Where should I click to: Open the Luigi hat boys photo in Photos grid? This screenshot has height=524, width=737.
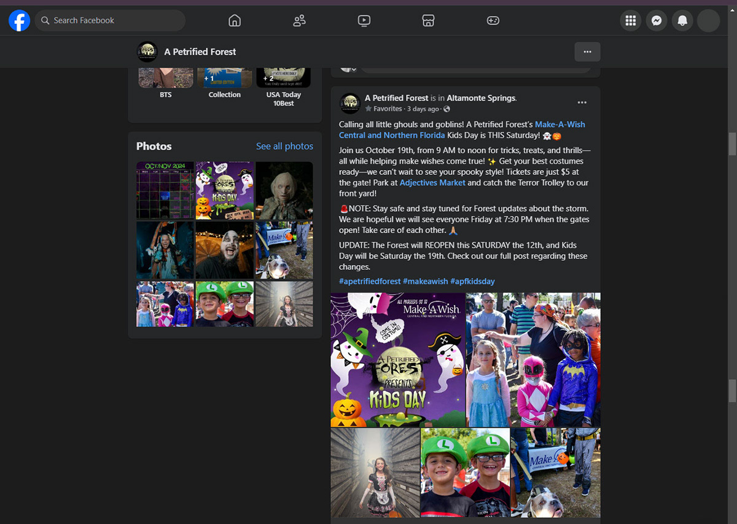(225, 304)
